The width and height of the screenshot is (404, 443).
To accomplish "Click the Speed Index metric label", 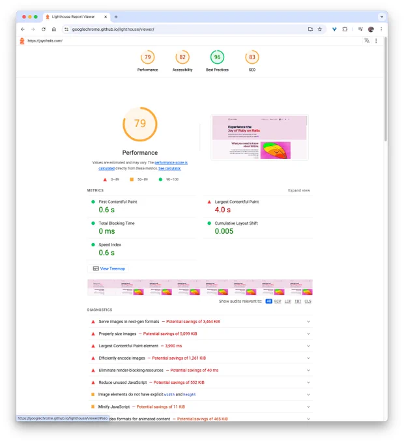I will 109,245.
